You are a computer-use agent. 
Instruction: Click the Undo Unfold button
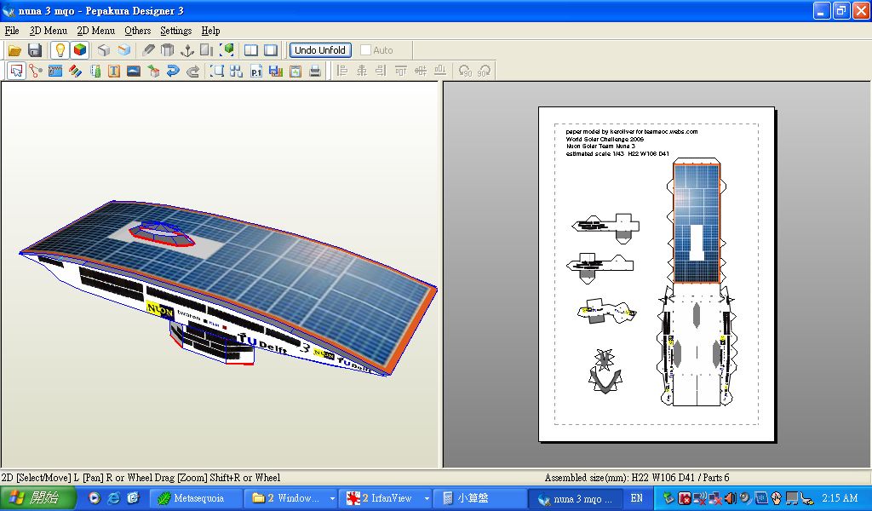pos(320,50)
